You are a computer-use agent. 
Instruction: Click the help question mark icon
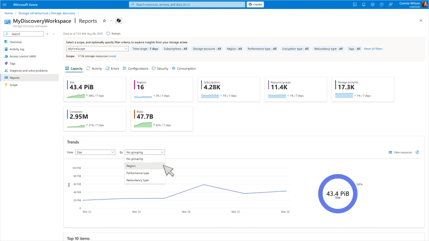[x=381, y=4]
